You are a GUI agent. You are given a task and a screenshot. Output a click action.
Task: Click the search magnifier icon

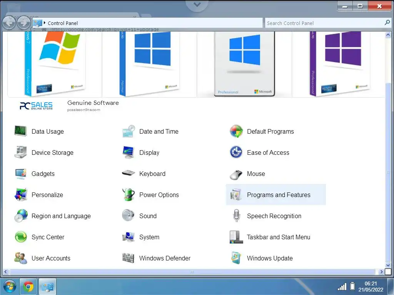click(387, 23)
